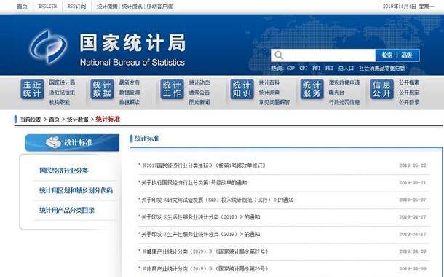The height and width of the screenshot is (277, 444).
Task: Select 统计用产品分类目录 in sidebar
Action: click(67, 210)
